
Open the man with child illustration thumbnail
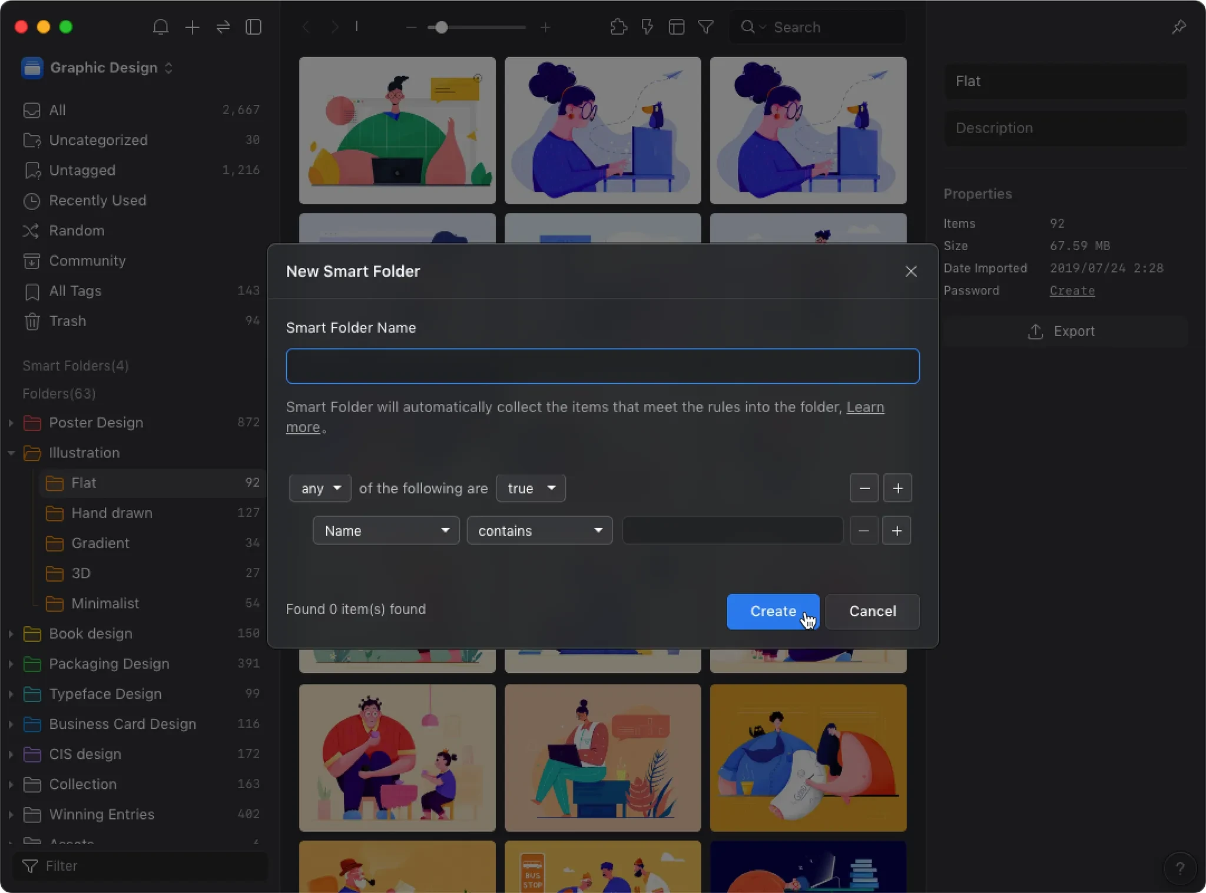397,758
